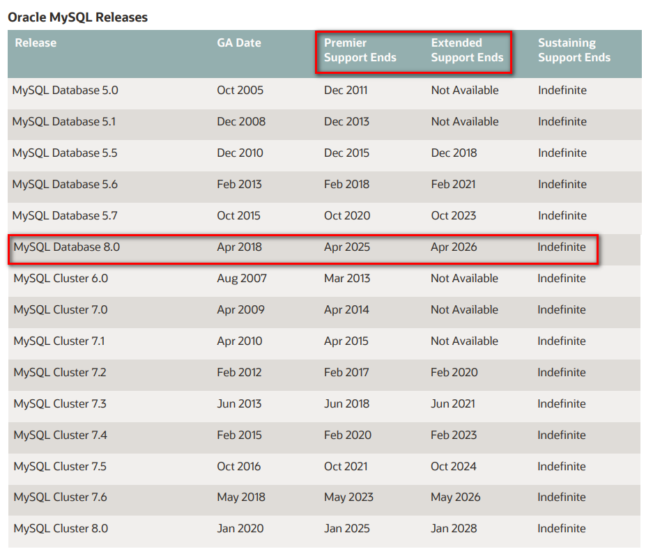The width and height of the screenshot is (653, 556).
Task: Click the 'Dec 2015' cell
Action: click(346, 153)
